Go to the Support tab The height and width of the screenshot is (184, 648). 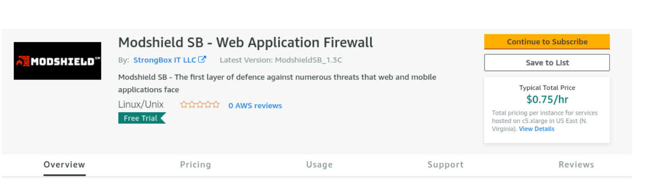446,165
